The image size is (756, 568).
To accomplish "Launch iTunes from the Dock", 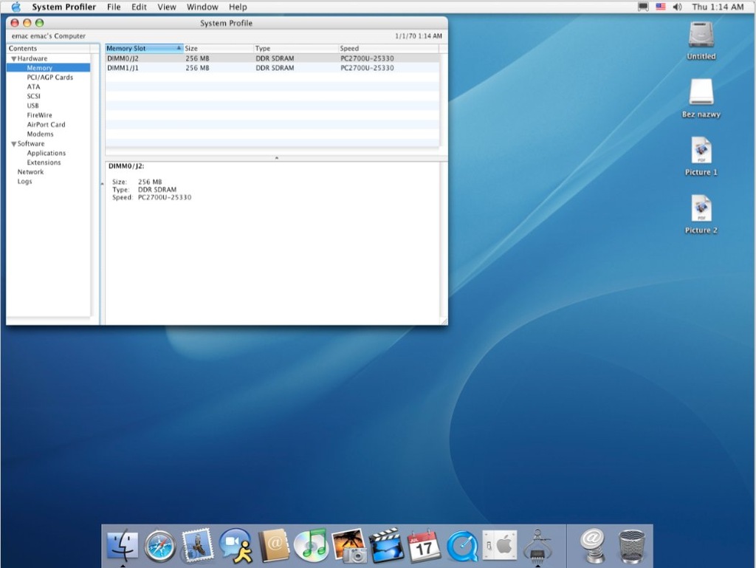I will [311, 546].
